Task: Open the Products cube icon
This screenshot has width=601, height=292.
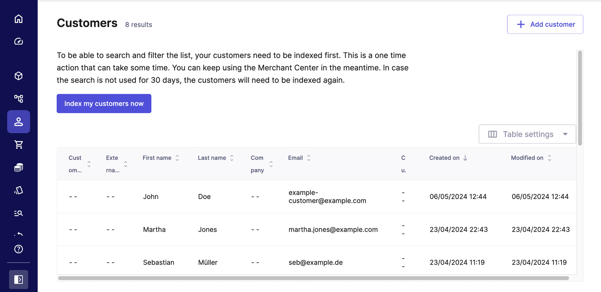Action: pyautogui.click(x=18, y=76)
